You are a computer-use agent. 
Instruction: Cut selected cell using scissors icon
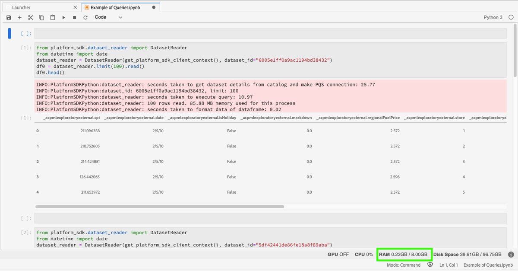30,17
